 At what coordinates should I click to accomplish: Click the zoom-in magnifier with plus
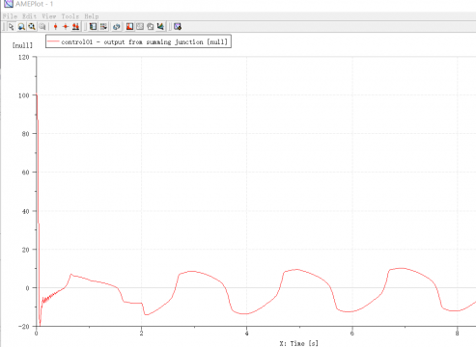pos(32,27)
